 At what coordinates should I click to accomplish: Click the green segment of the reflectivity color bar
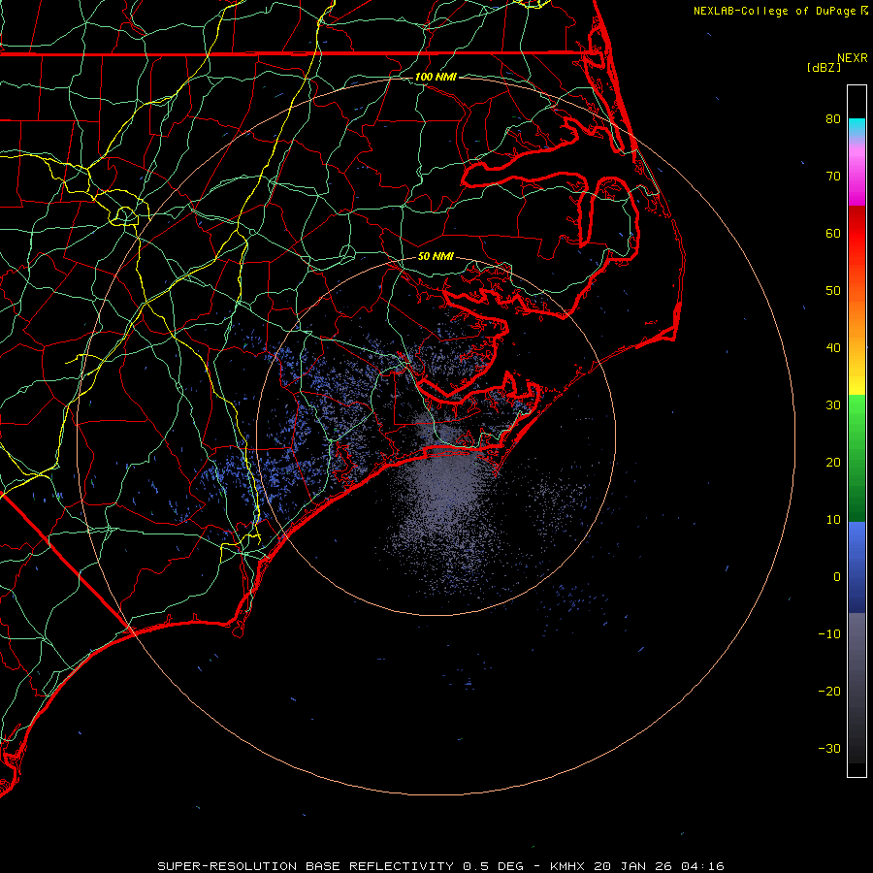point(857,458)
